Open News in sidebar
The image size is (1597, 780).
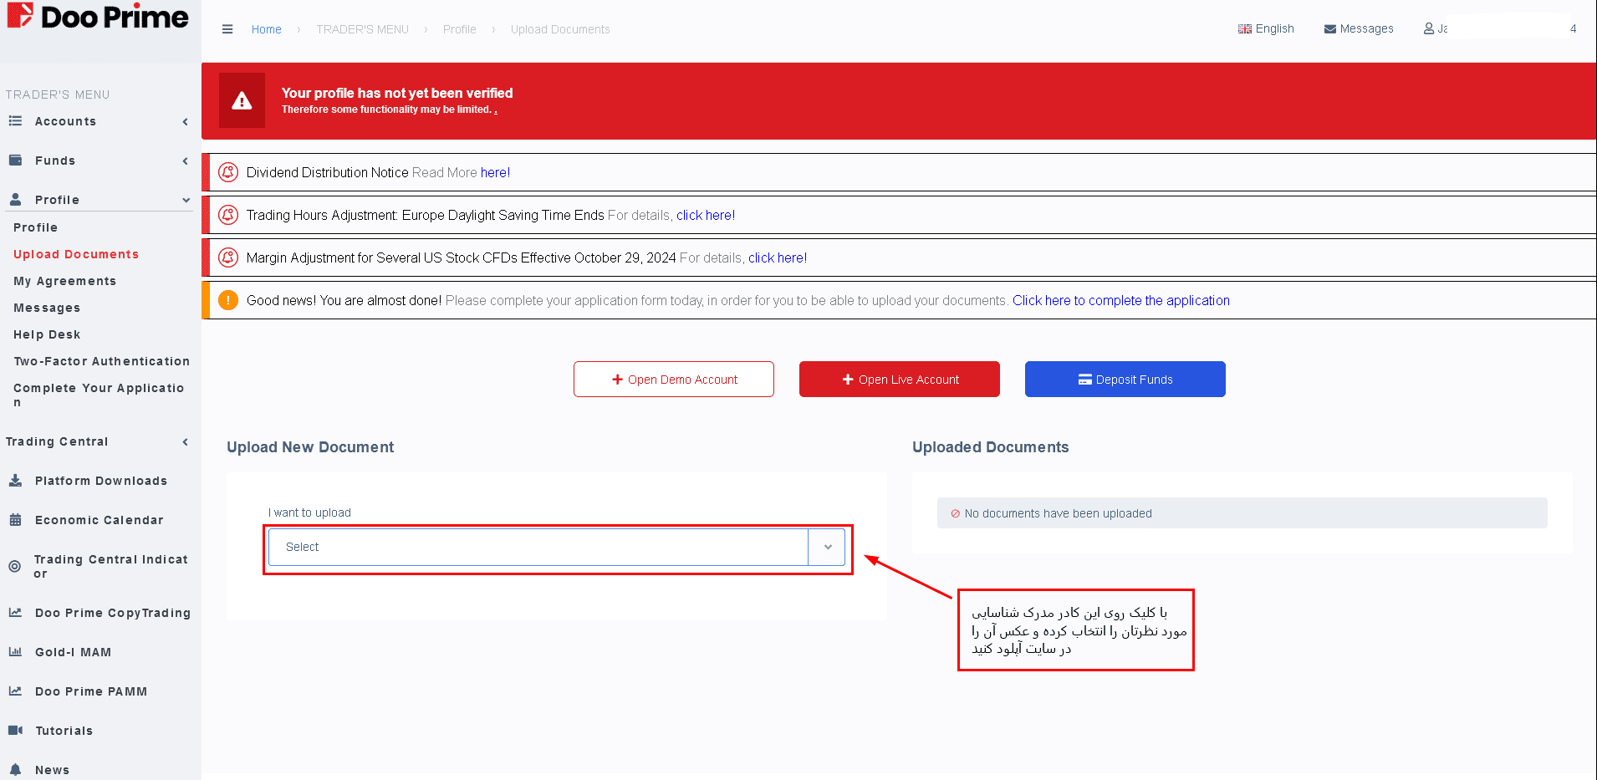point(52,770)
